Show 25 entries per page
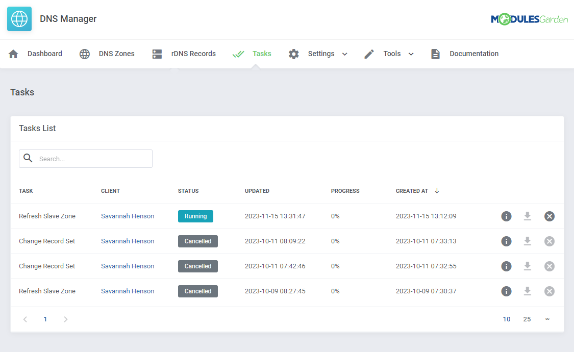 point(527,319)
